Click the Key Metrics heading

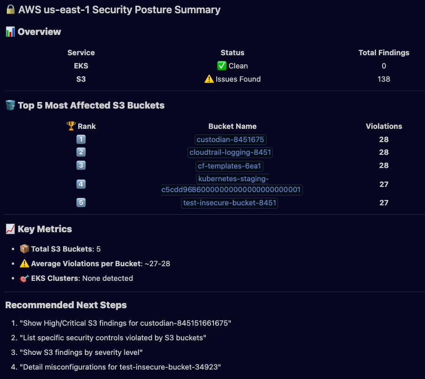(45, 229)
